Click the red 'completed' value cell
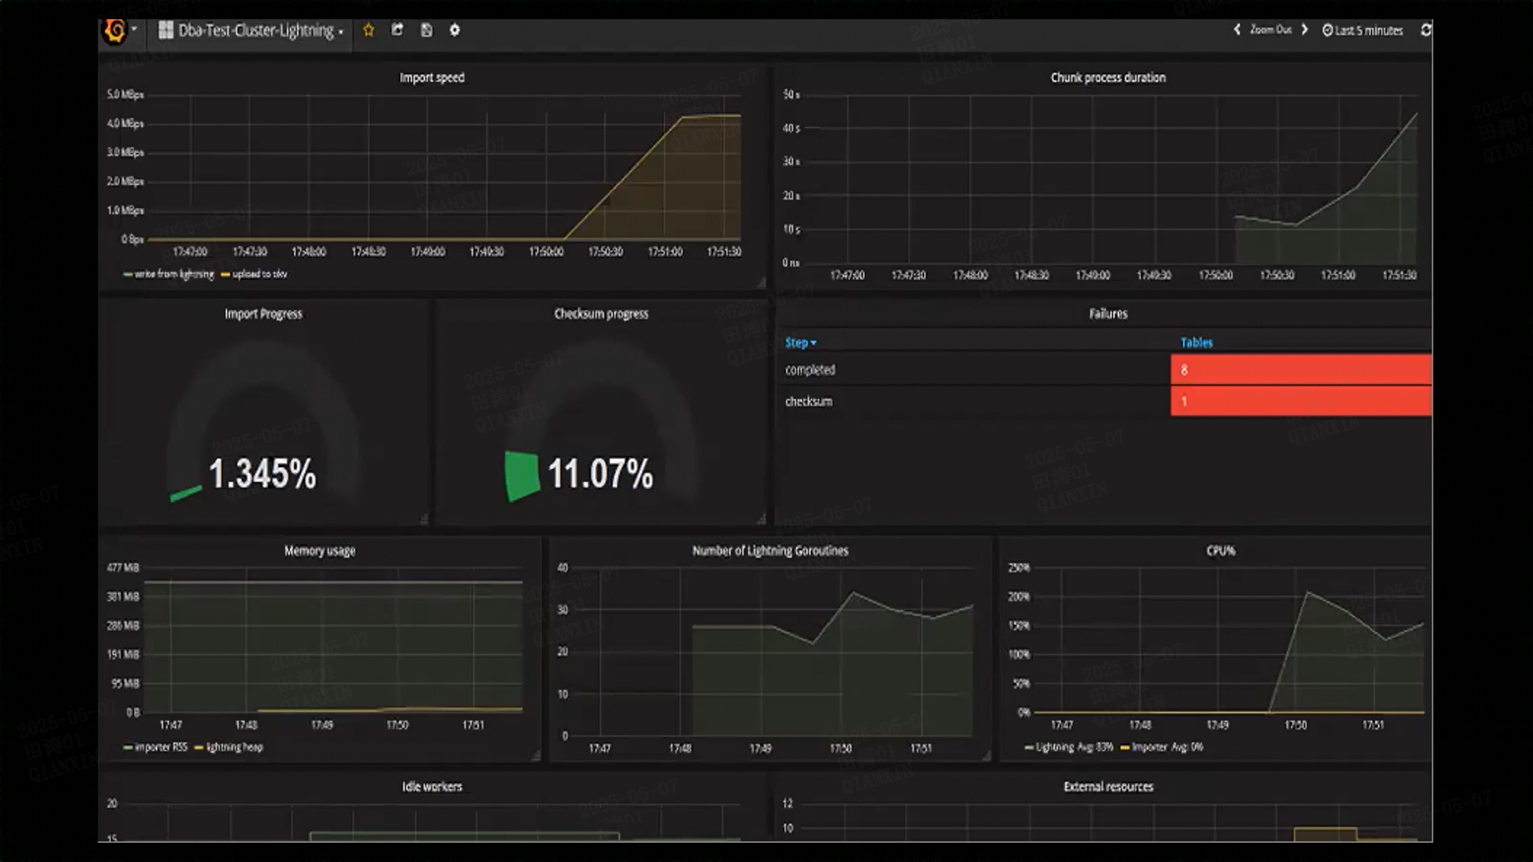This screenshot has width=1533, height=862. (x=1301, y=370)
